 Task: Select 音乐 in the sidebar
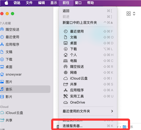[x=25, y=89]
